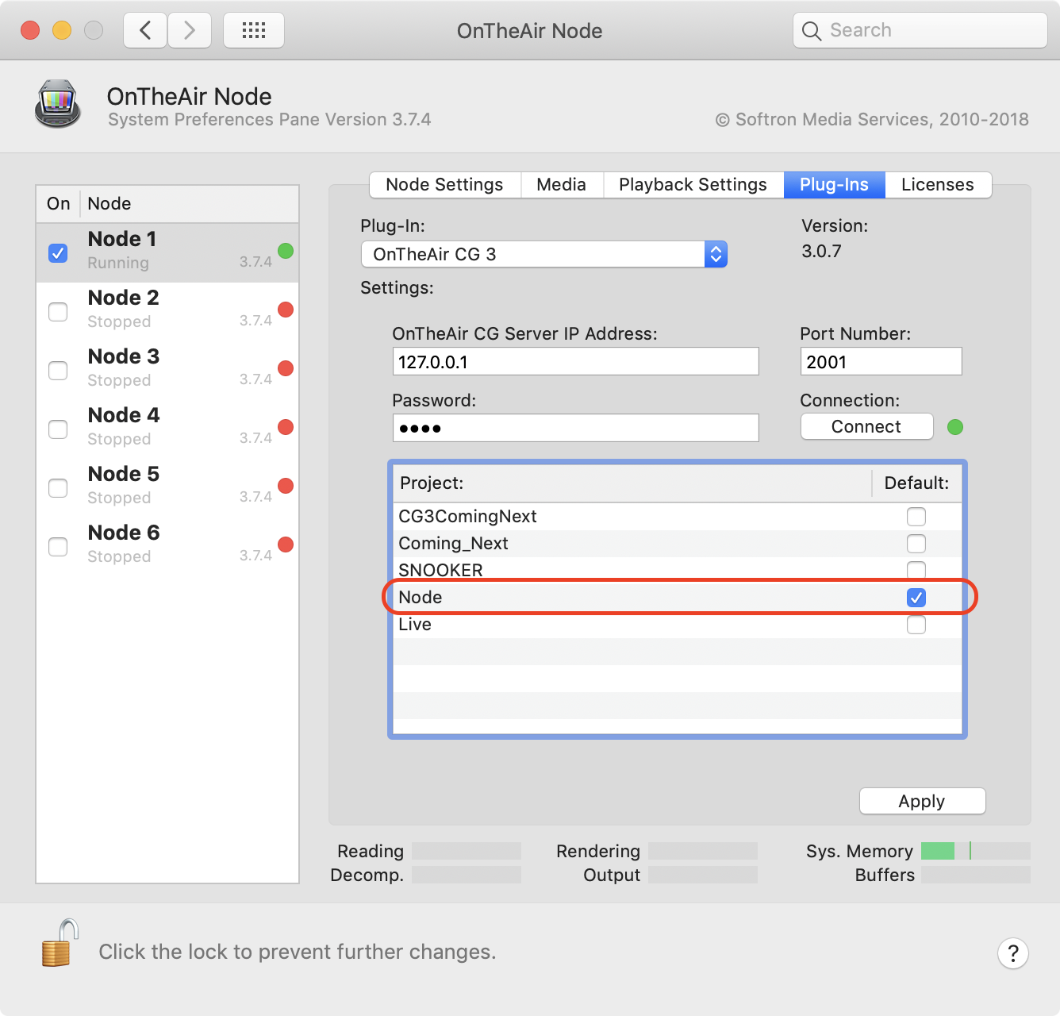1060x1016 pixels.
Task: Show all preferences grid icon
Action: [x=254, y=30]
